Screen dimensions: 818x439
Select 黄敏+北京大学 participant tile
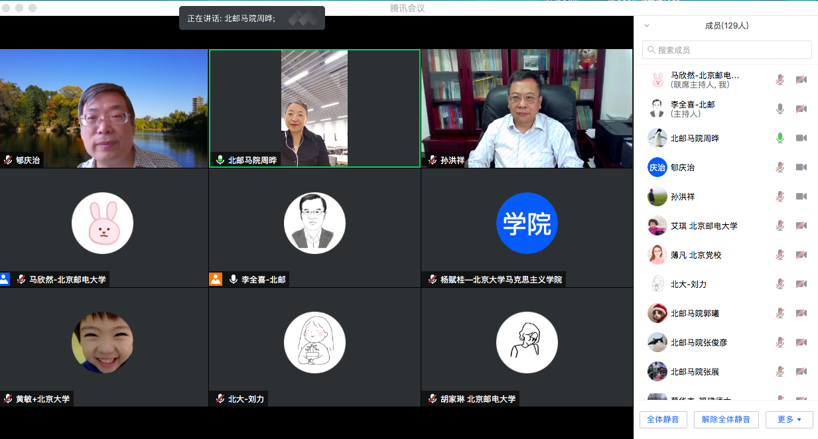104,347
